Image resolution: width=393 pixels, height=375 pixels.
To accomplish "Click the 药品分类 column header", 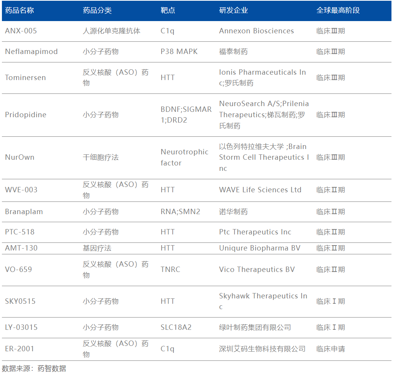I will click(x=97, y=10).
